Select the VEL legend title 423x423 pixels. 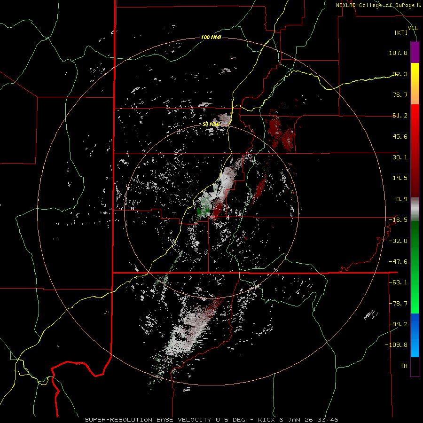point(413,28)
